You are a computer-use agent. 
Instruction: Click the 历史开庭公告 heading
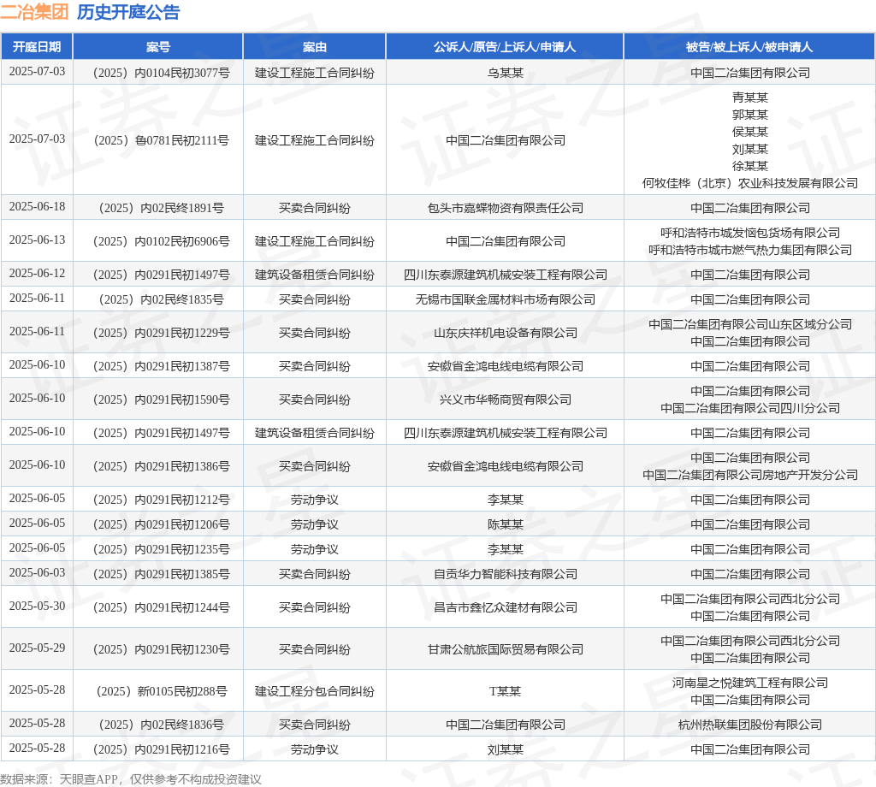(x=128, y=12)
